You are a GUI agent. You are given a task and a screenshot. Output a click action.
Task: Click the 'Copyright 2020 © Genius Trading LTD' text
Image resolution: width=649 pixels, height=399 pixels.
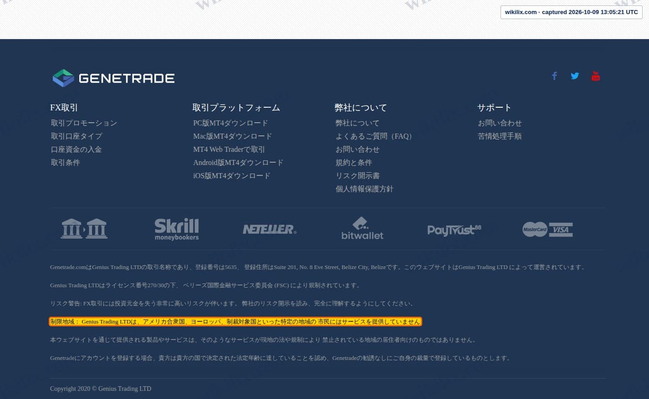tap(101, 389)
